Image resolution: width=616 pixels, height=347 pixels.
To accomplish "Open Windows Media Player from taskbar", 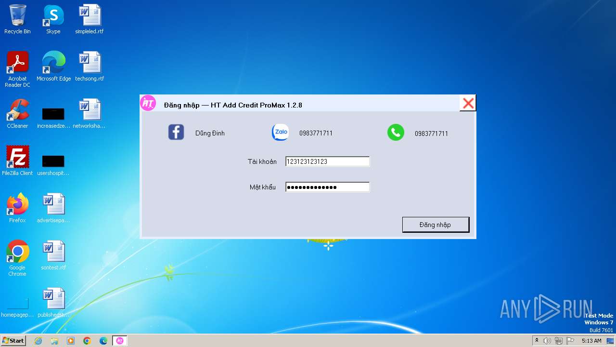I will [71, 341].
